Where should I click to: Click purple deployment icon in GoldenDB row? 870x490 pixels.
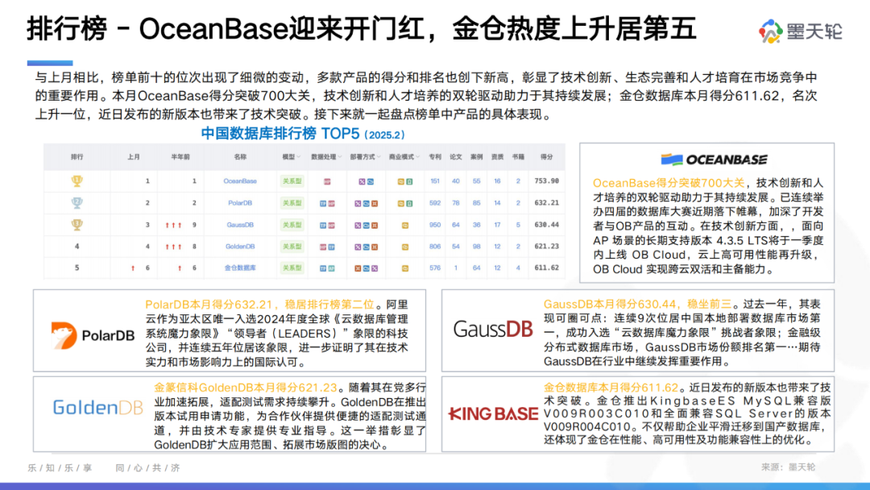click(x=358, y=247)
